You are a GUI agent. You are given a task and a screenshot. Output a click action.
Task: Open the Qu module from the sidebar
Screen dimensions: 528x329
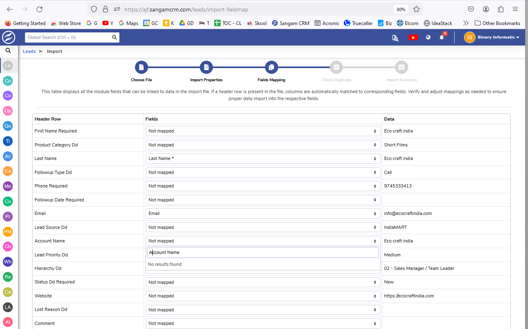pos(7,126)
